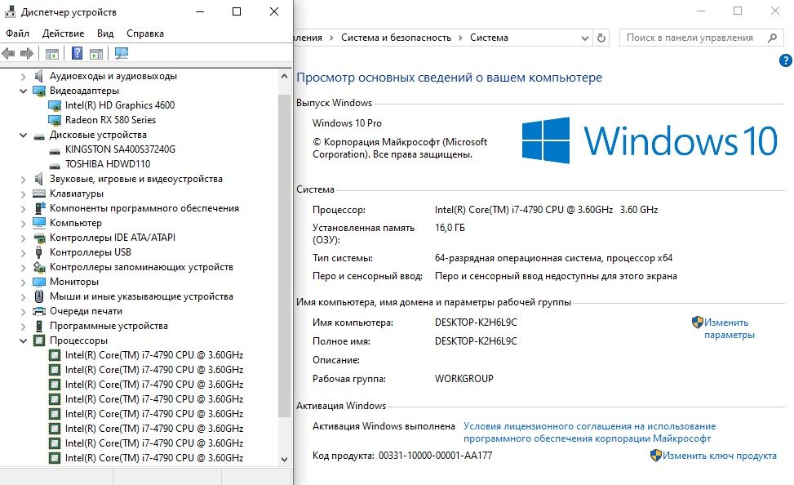The height and width of the screenshot is (485, 794).
Task: Select the KINGSTON SA400S37240G disk
Action: (120, 149)
